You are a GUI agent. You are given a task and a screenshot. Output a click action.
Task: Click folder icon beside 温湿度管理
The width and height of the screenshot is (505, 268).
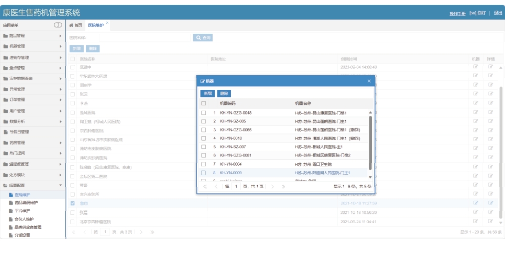(5, 164)
